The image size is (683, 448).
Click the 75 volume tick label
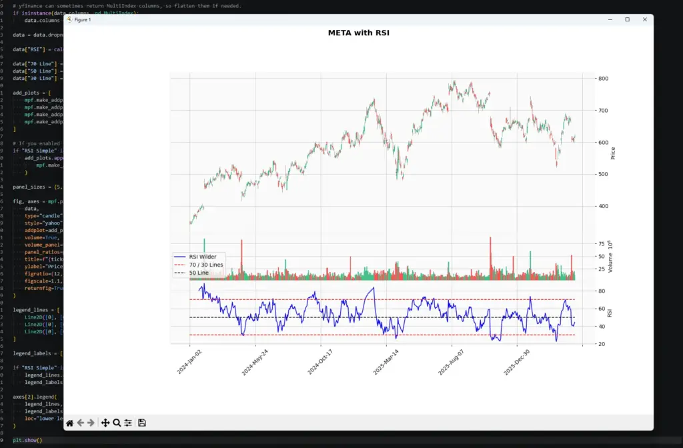point(602,244)
